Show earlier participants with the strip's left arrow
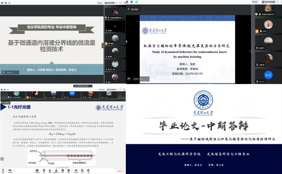 pos(2,94)
